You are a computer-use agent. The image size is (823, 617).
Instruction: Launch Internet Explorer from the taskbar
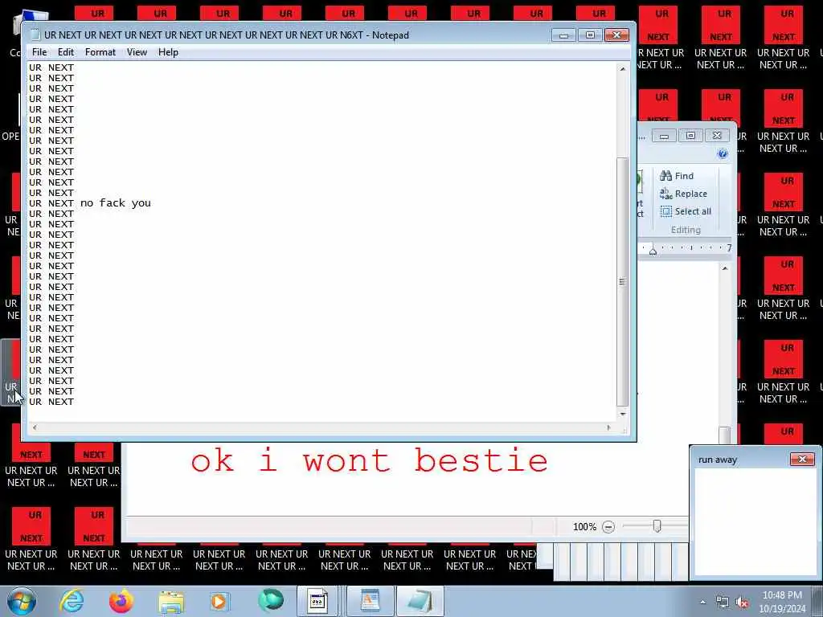[72, 601]
